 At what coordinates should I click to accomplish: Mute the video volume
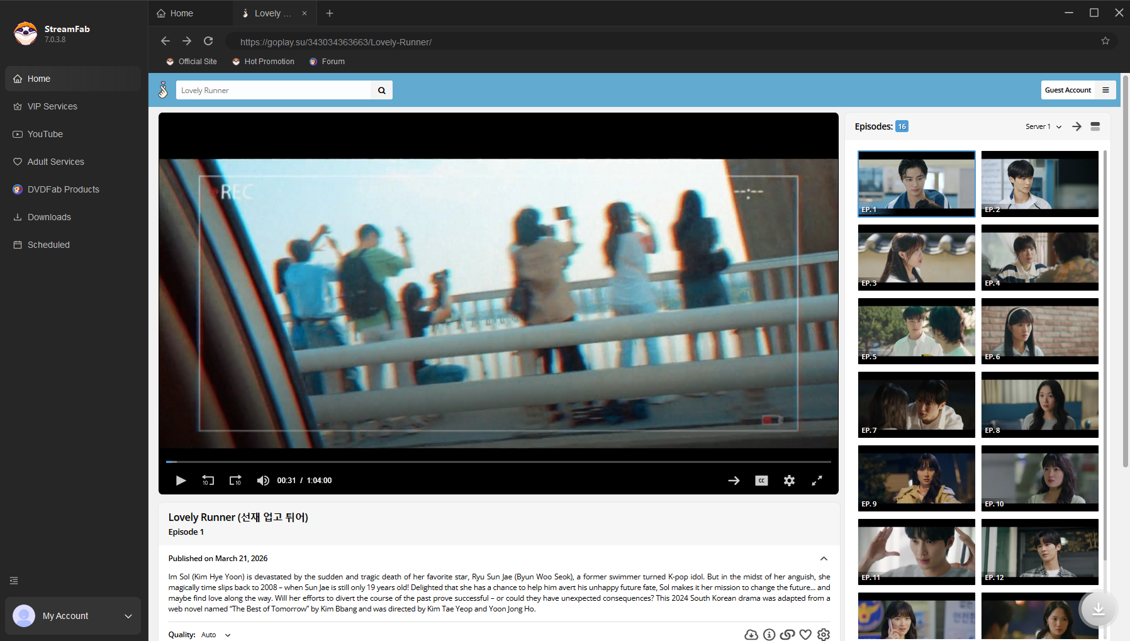[263, 481]
